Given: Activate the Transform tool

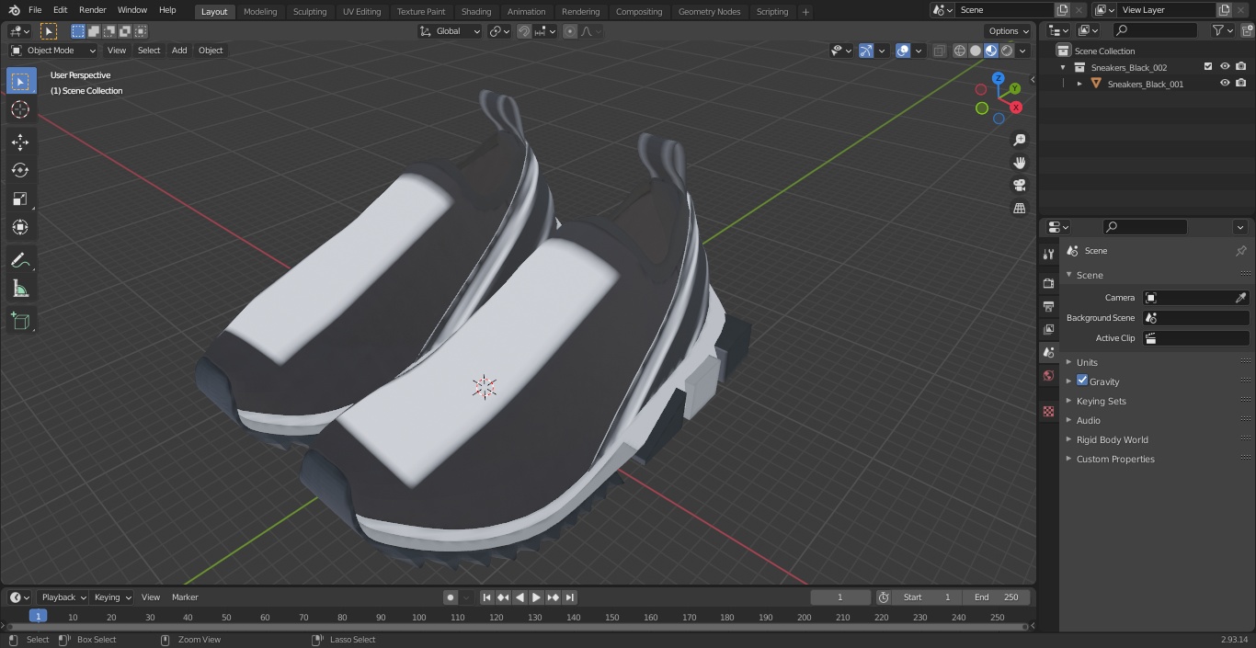Looking at the screenshot, I should (x=20, y=227).
